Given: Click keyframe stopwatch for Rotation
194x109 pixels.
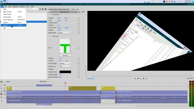Looking at the screenshot, I should click(x=79, y=25).
